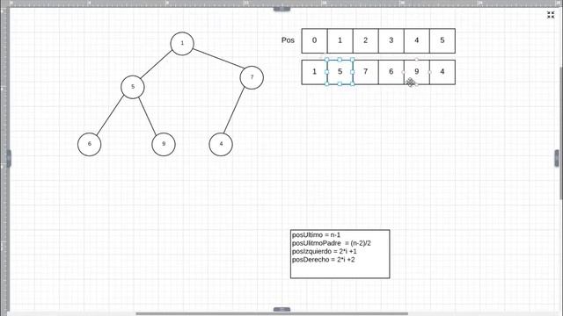Click the "posIzquierdo = 2*i +1" formula line
The height and width of the screenshot is (316, 563).
tap(325, 252)
